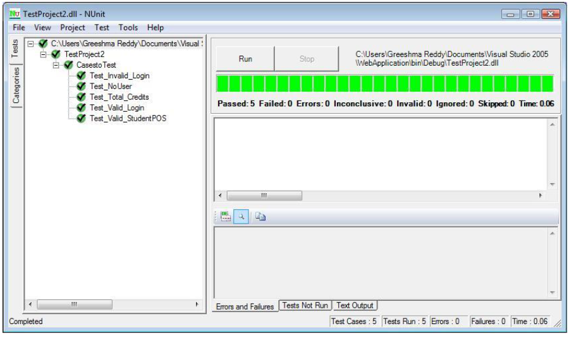Select the Errors and Failures tab

click(x=245, y=306)
